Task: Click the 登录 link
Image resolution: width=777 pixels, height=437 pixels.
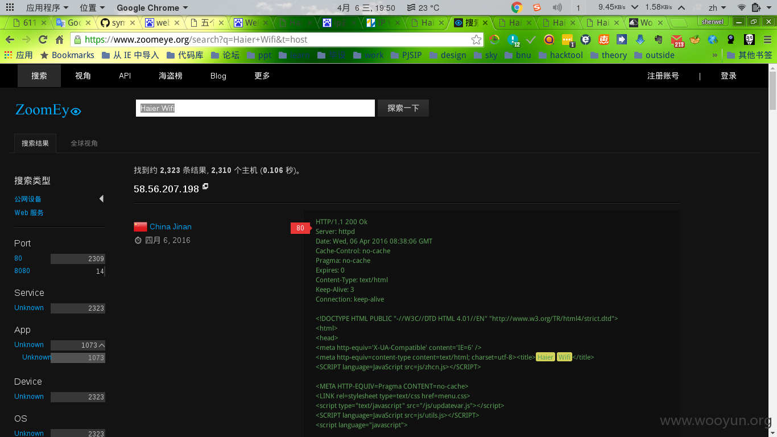Action: pos(729,76)
